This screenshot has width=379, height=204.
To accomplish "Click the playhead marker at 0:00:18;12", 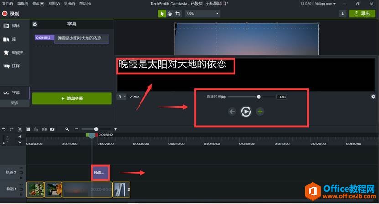I will click(x=92, y=135).
